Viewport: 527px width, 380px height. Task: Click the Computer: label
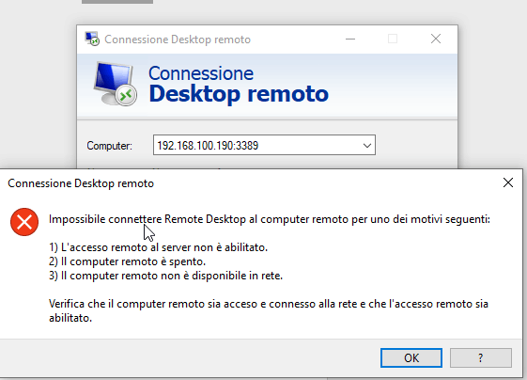[x=109, y=146]
